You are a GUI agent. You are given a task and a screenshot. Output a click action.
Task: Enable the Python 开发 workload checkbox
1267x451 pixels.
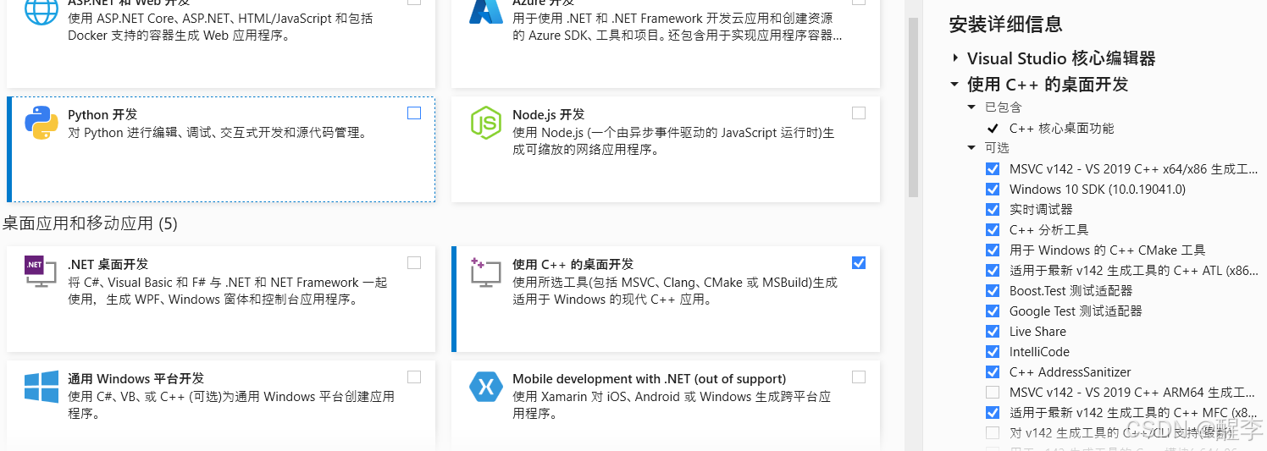pos(414,113)
